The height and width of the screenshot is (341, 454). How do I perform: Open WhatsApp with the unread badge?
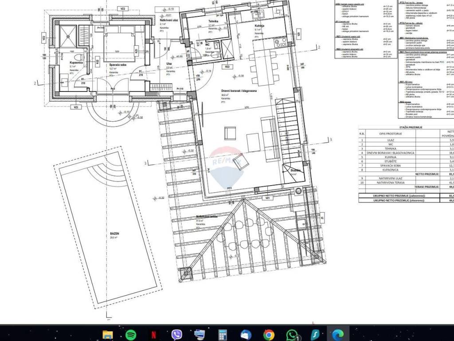pos(292,334)
